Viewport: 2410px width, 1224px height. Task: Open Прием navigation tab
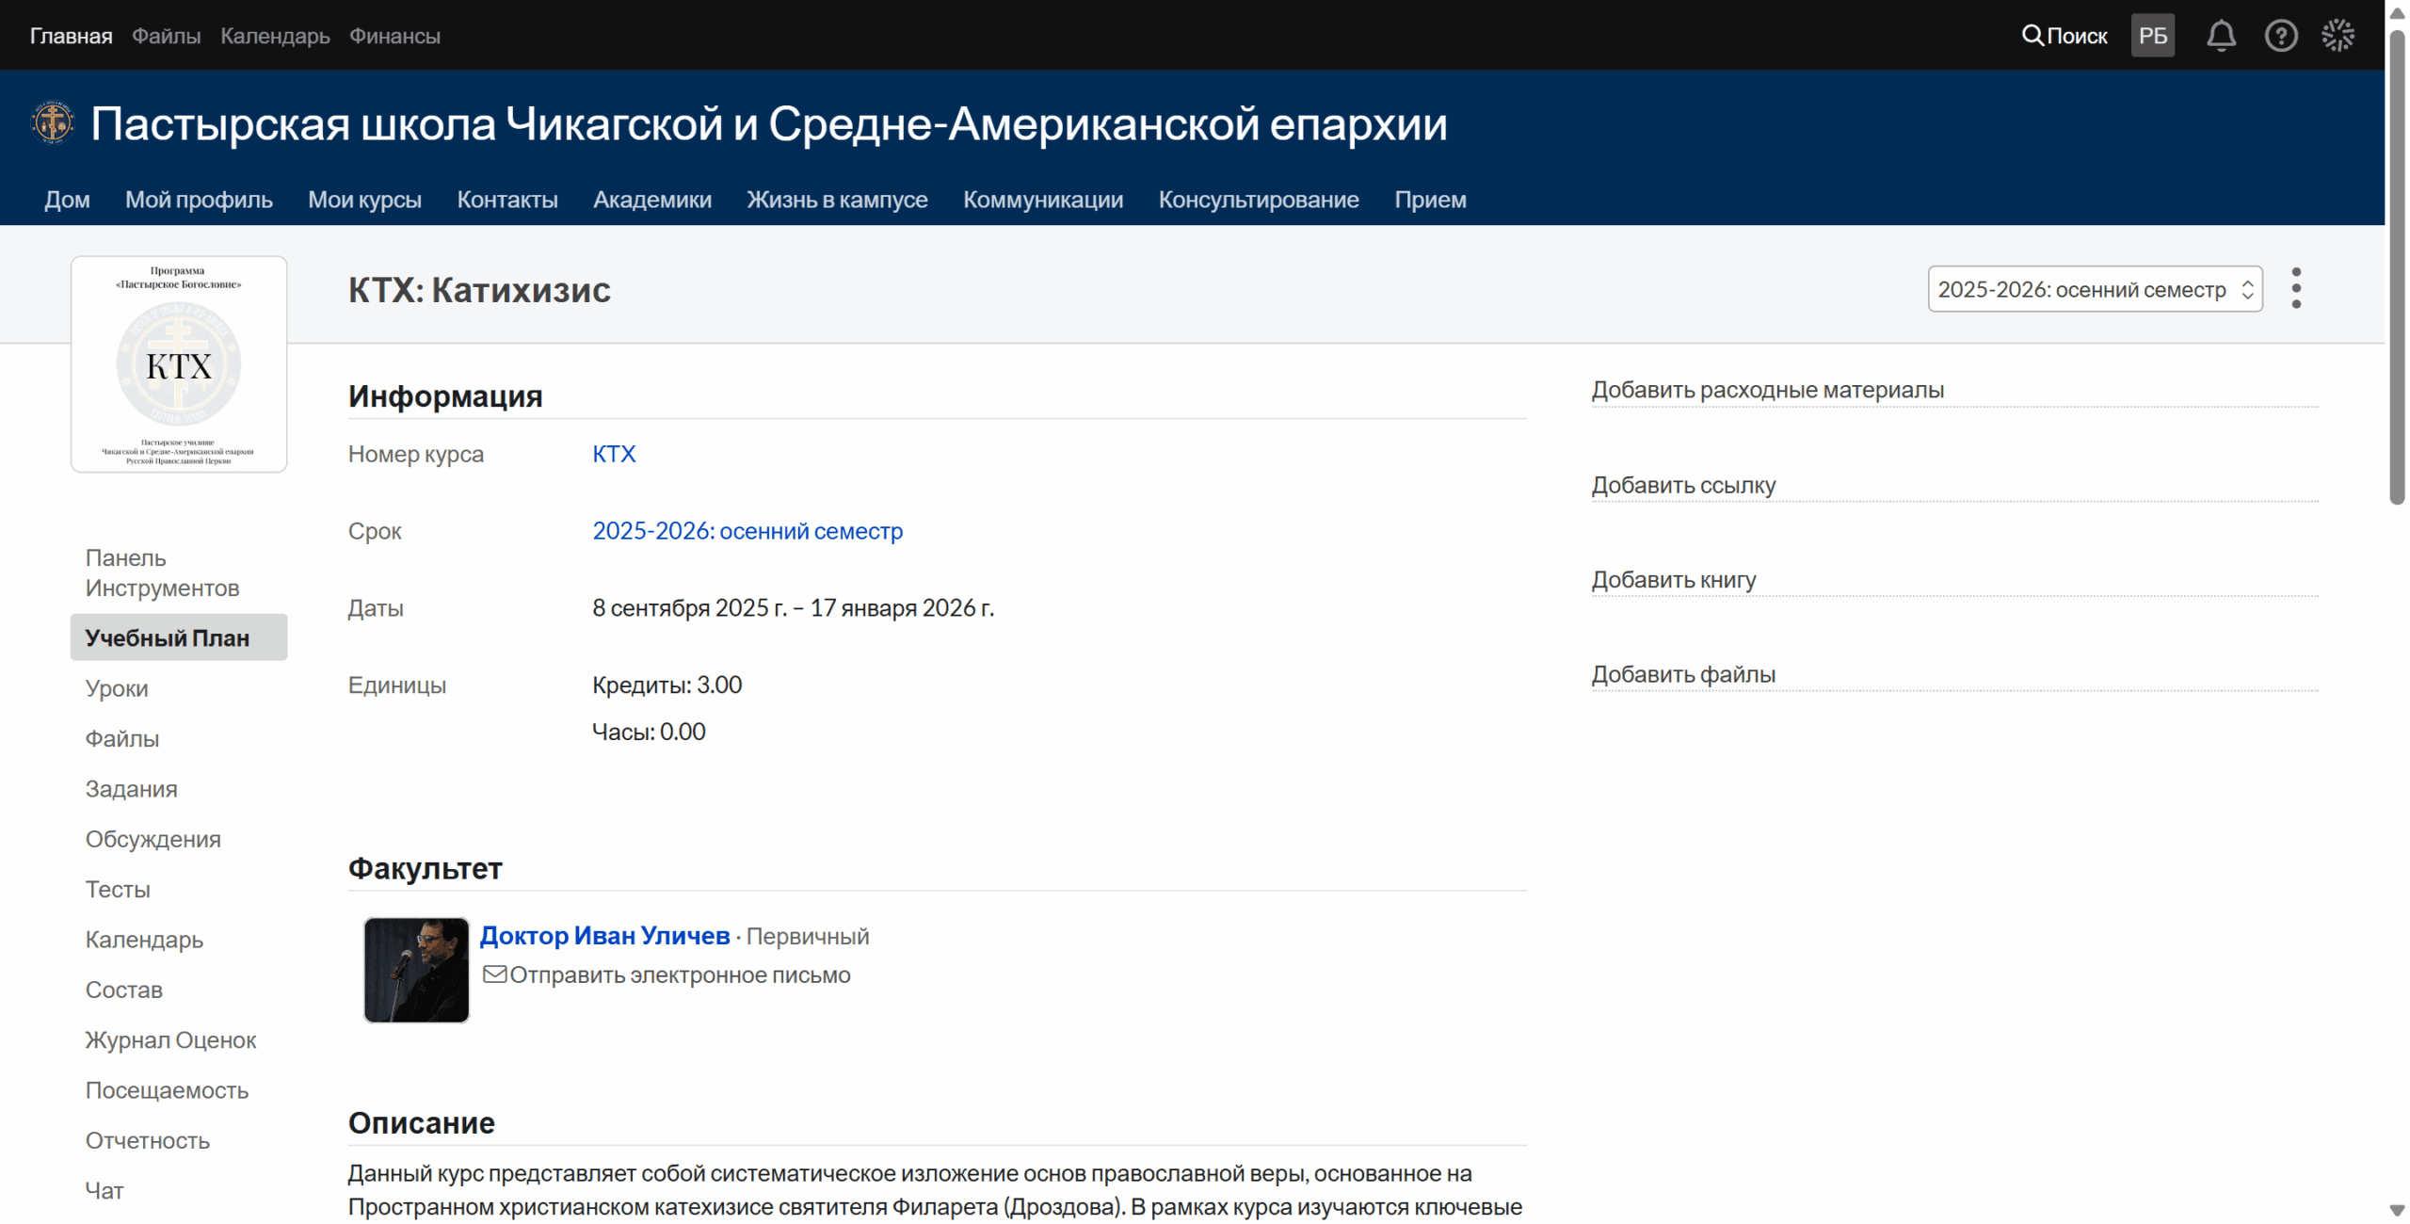coord(1430,200)
